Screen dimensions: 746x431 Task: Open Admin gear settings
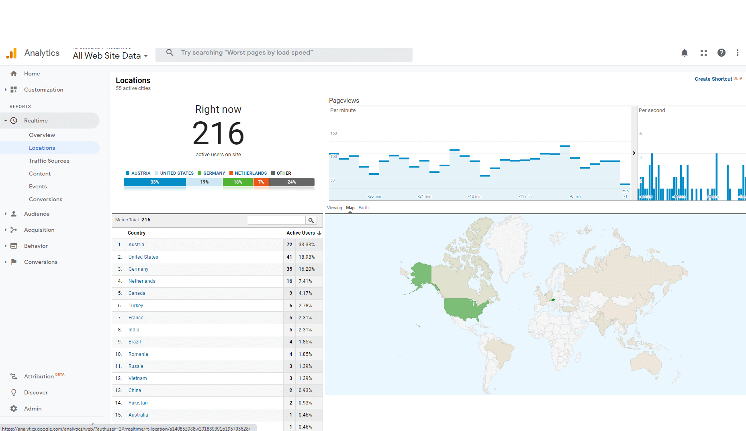click(x=14, y=409)
